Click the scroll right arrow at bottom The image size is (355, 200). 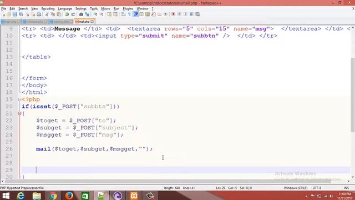tap(348, 181)
